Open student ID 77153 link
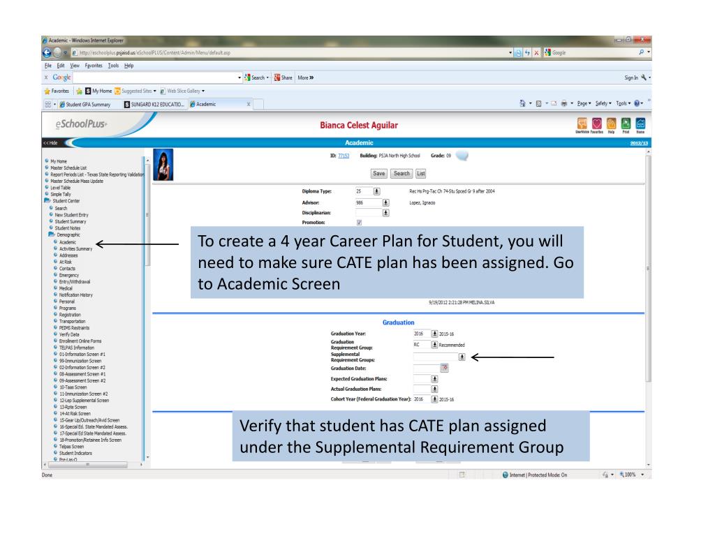The width and height of the screenshot is (715, 536). coord(344,156)
